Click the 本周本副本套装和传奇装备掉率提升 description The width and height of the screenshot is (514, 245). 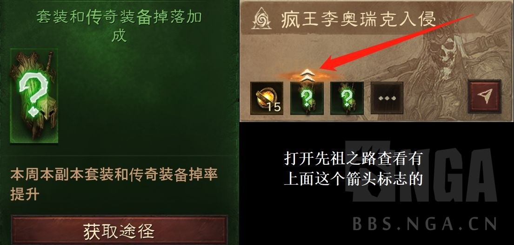pyautogui.click(x=114, y=184)
